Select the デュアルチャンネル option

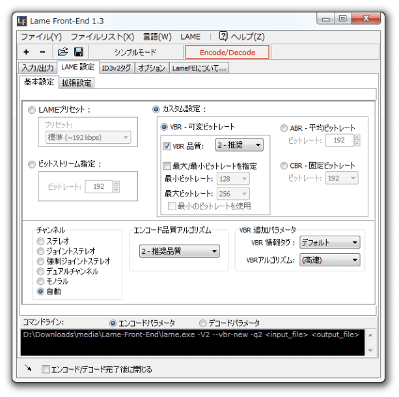(x=40, y=271)
